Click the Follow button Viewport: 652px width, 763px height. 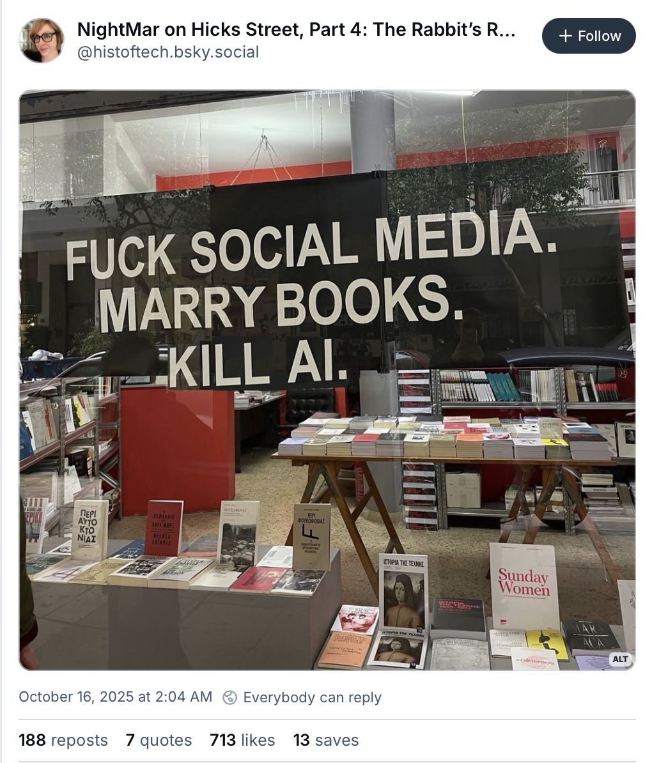tap(588, 36)
